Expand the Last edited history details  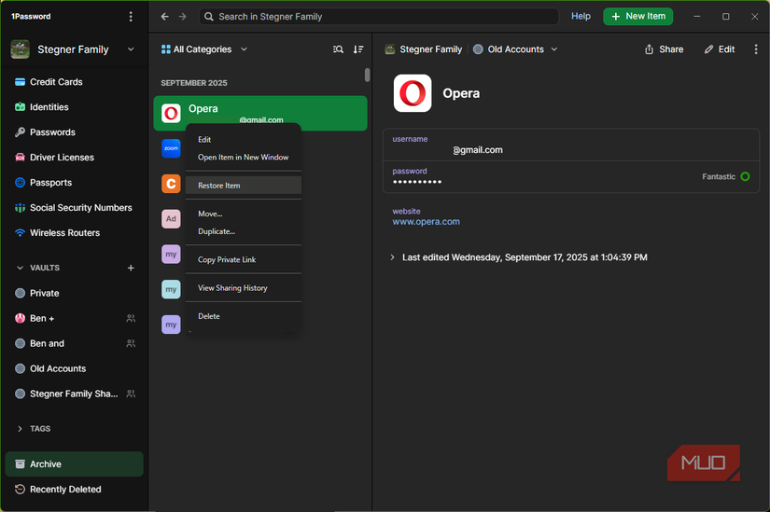coord(392,257)
